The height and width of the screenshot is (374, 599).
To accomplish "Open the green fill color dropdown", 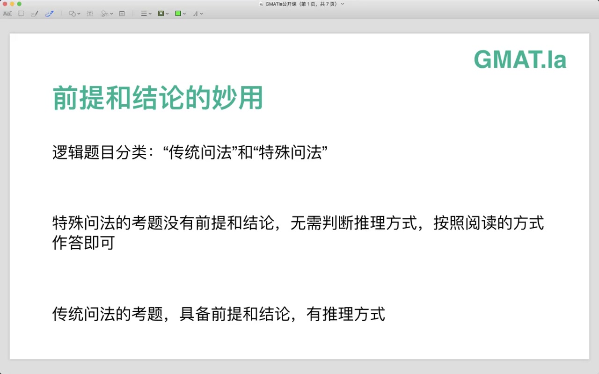I will 181,14.
